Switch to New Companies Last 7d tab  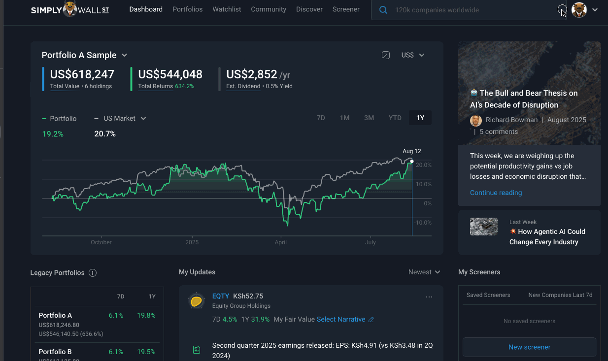click(x=560, y=295)
